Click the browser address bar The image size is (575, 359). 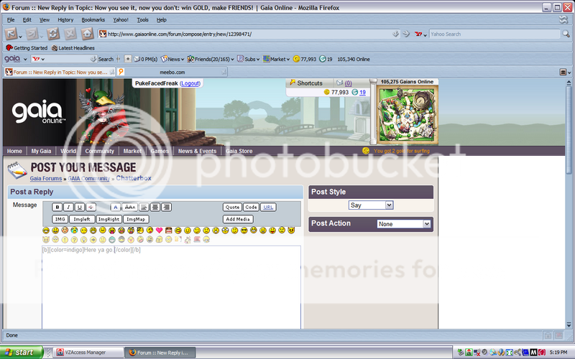pyautogui.click(x=249, y=34)
